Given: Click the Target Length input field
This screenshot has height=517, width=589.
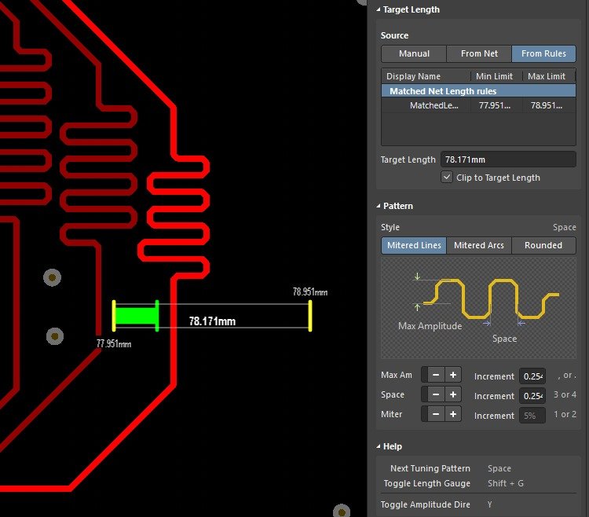Looking at the screenshot, I should pyautogui.click(x=508, y=159).
